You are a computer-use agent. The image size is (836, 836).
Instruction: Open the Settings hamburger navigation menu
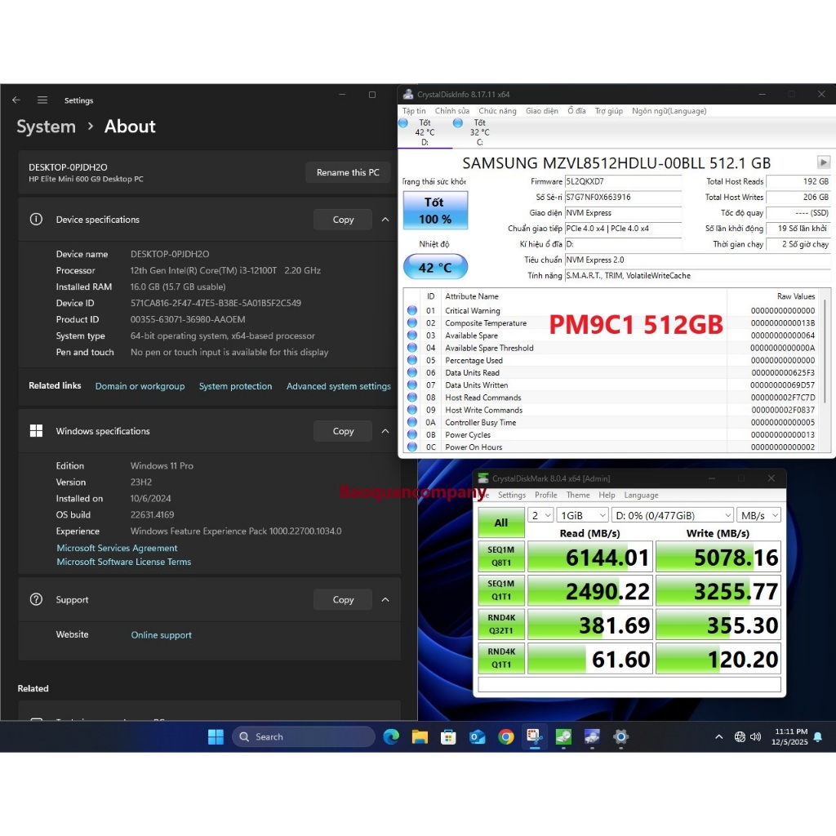click(x=42, y=100)
